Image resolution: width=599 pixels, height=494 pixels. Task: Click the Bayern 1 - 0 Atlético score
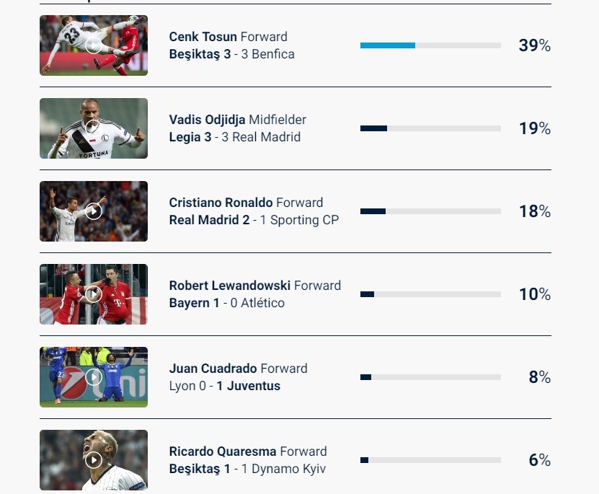pyautogui.click(x=226, y=303)
